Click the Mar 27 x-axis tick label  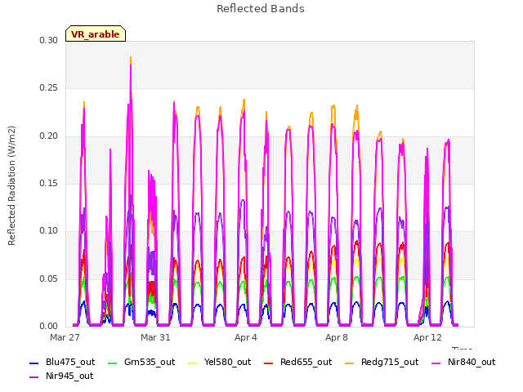65,337
